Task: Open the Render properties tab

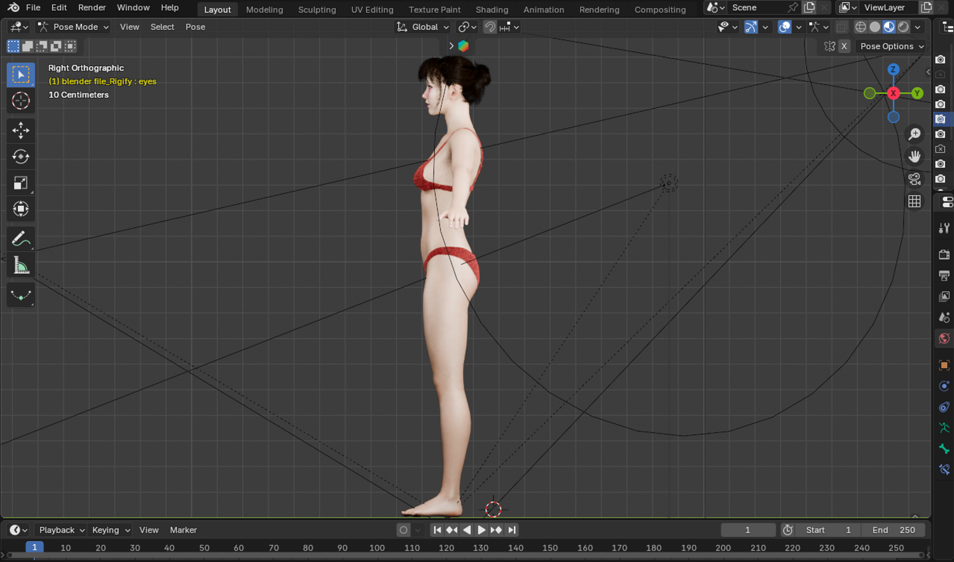Action: pos(944,255)
